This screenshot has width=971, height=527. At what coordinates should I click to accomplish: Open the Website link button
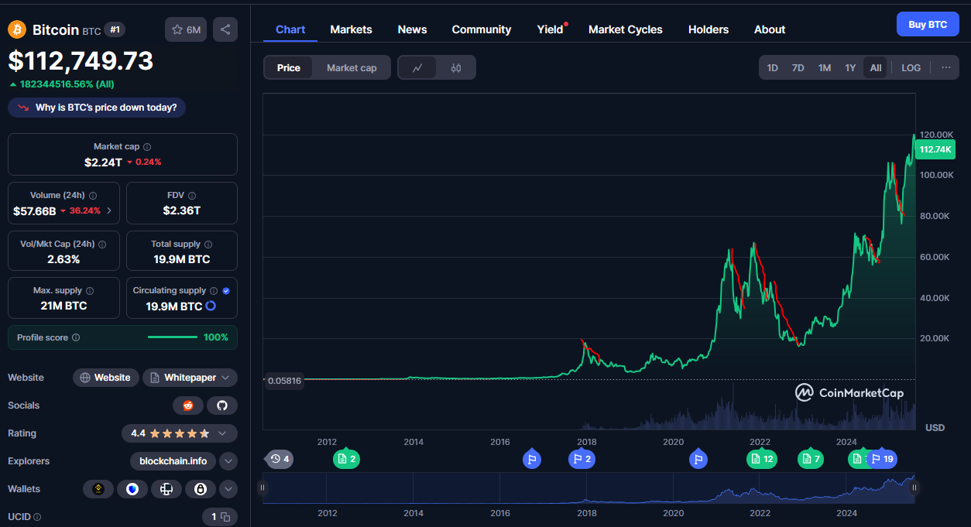coord(106,378)
